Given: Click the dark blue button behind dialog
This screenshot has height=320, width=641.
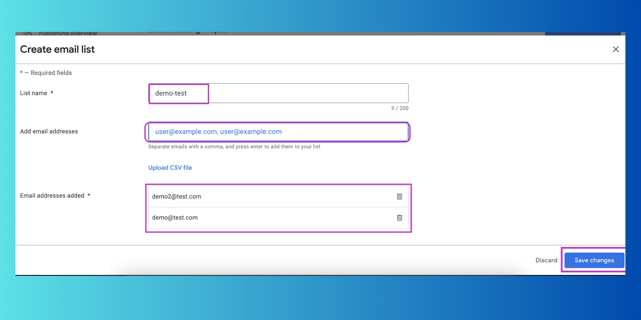Looking at the screenshot, I should (x=583, y=34).
